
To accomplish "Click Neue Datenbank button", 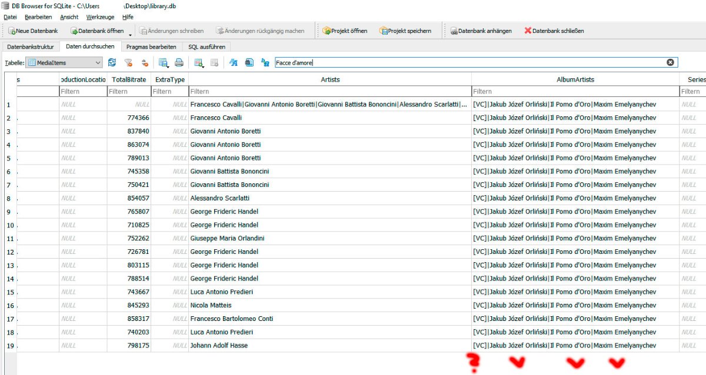I will [33, 31].
